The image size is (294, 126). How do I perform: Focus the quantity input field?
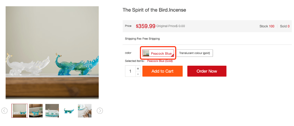click(x=130, y=71)
